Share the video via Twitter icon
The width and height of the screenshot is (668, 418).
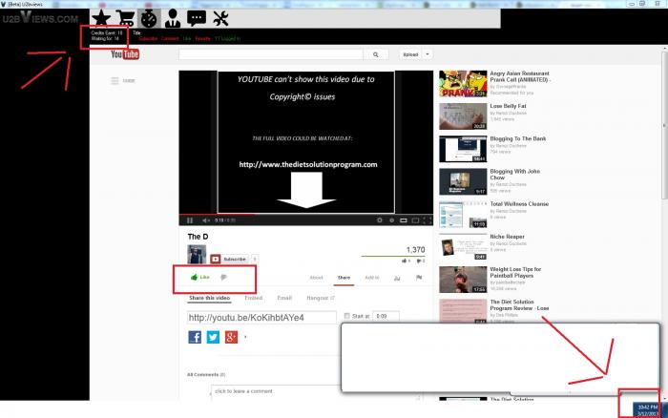pyautogui.click(x=213, y=337)
